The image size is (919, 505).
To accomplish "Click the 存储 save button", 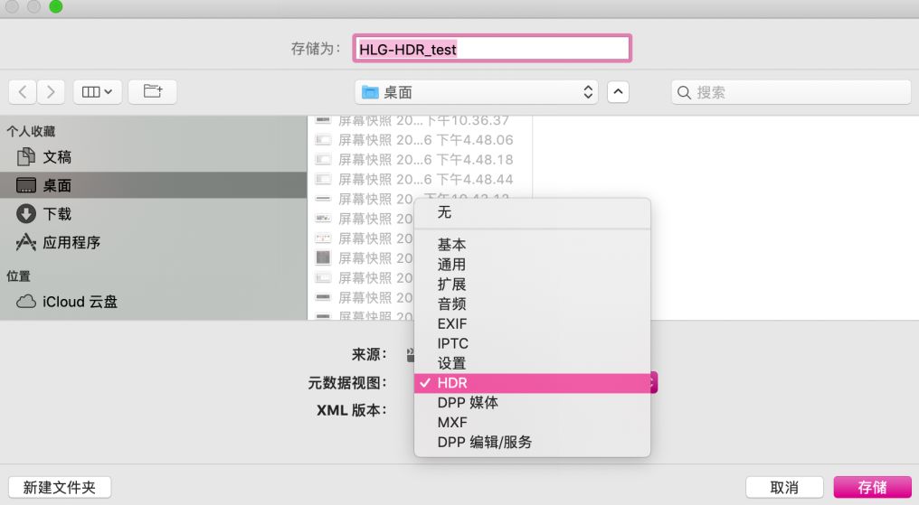I will 872,488.
